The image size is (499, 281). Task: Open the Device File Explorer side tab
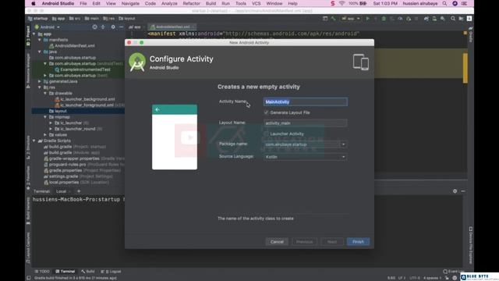point(471,245)
